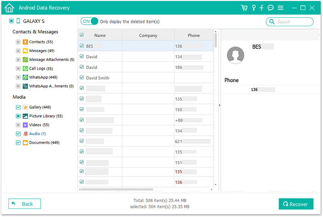Select the David contact row with phone 186
This screenshot has height=217, width=323.
tap(146, 67)
